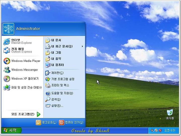
Task: Click the 검색 magnifier icon
Action: pos(48,99)
